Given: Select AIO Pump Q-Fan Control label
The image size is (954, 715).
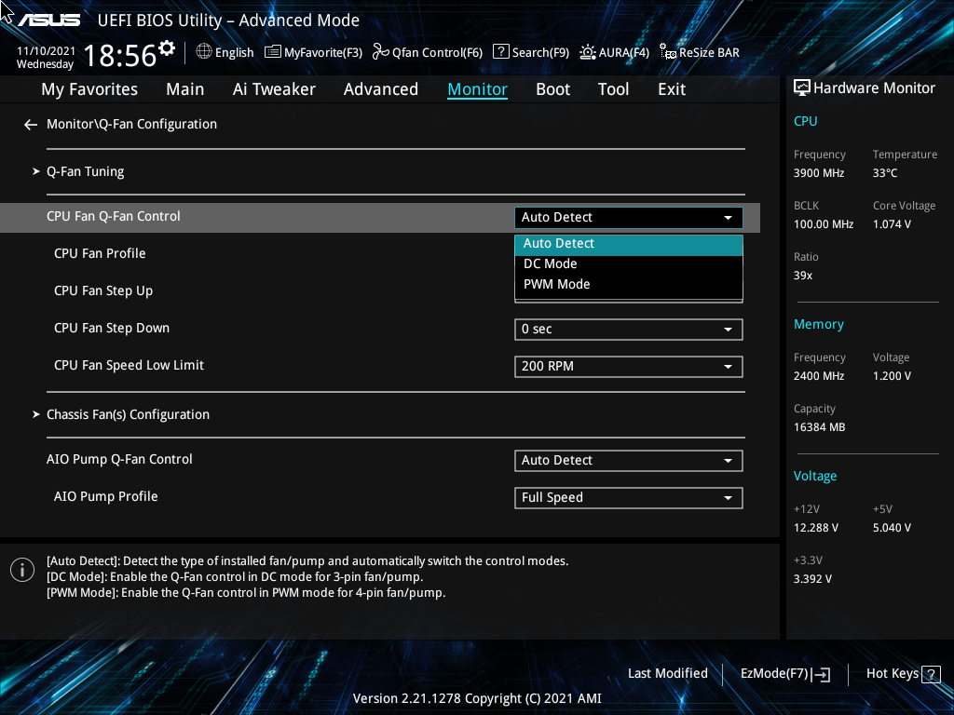Looking at the screenshot, I should pyautogui.click(x=119, y=460).
